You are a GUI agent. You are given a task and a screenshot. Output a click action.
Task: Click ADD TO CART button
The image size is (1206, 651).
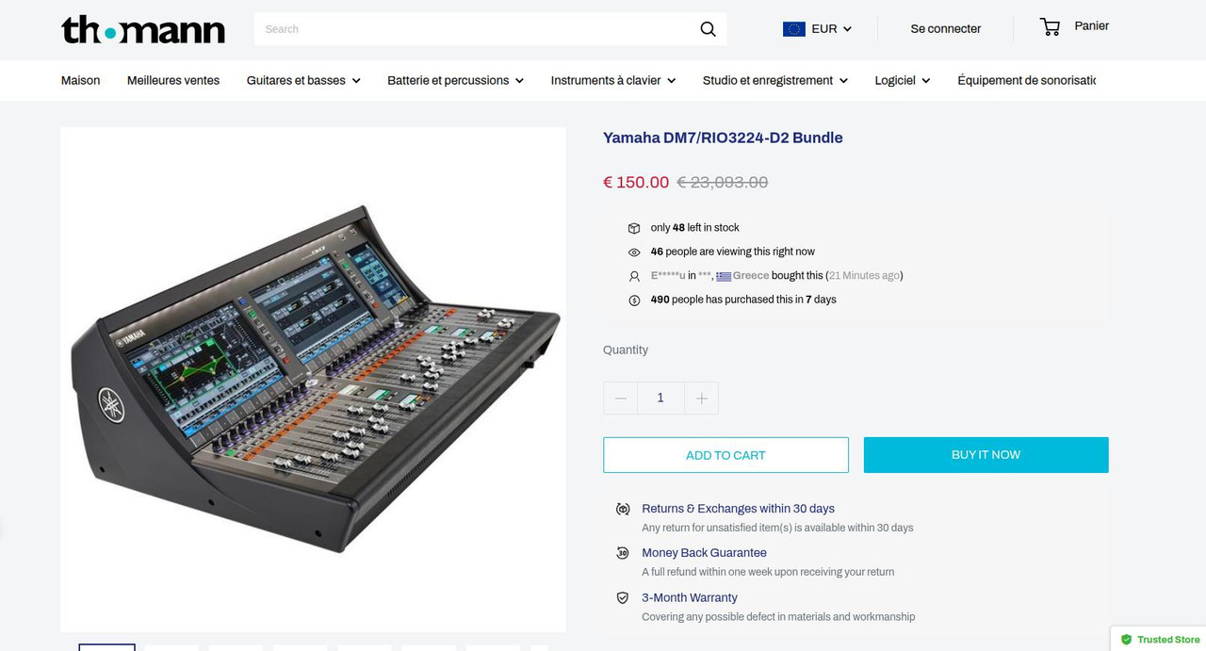point(725,455)
